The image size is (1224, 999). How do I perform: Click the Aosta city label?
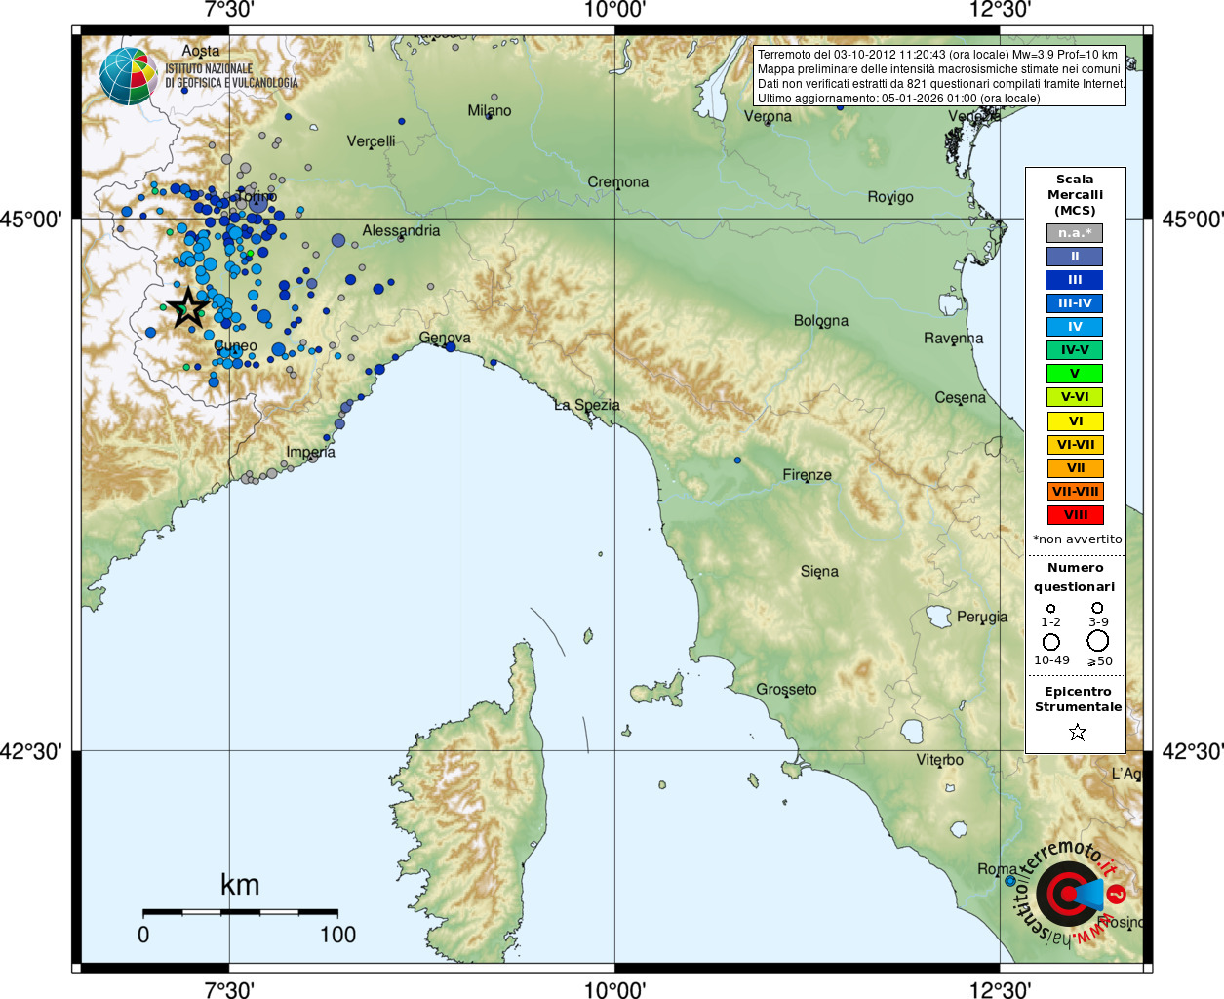(x=201, y=51)
